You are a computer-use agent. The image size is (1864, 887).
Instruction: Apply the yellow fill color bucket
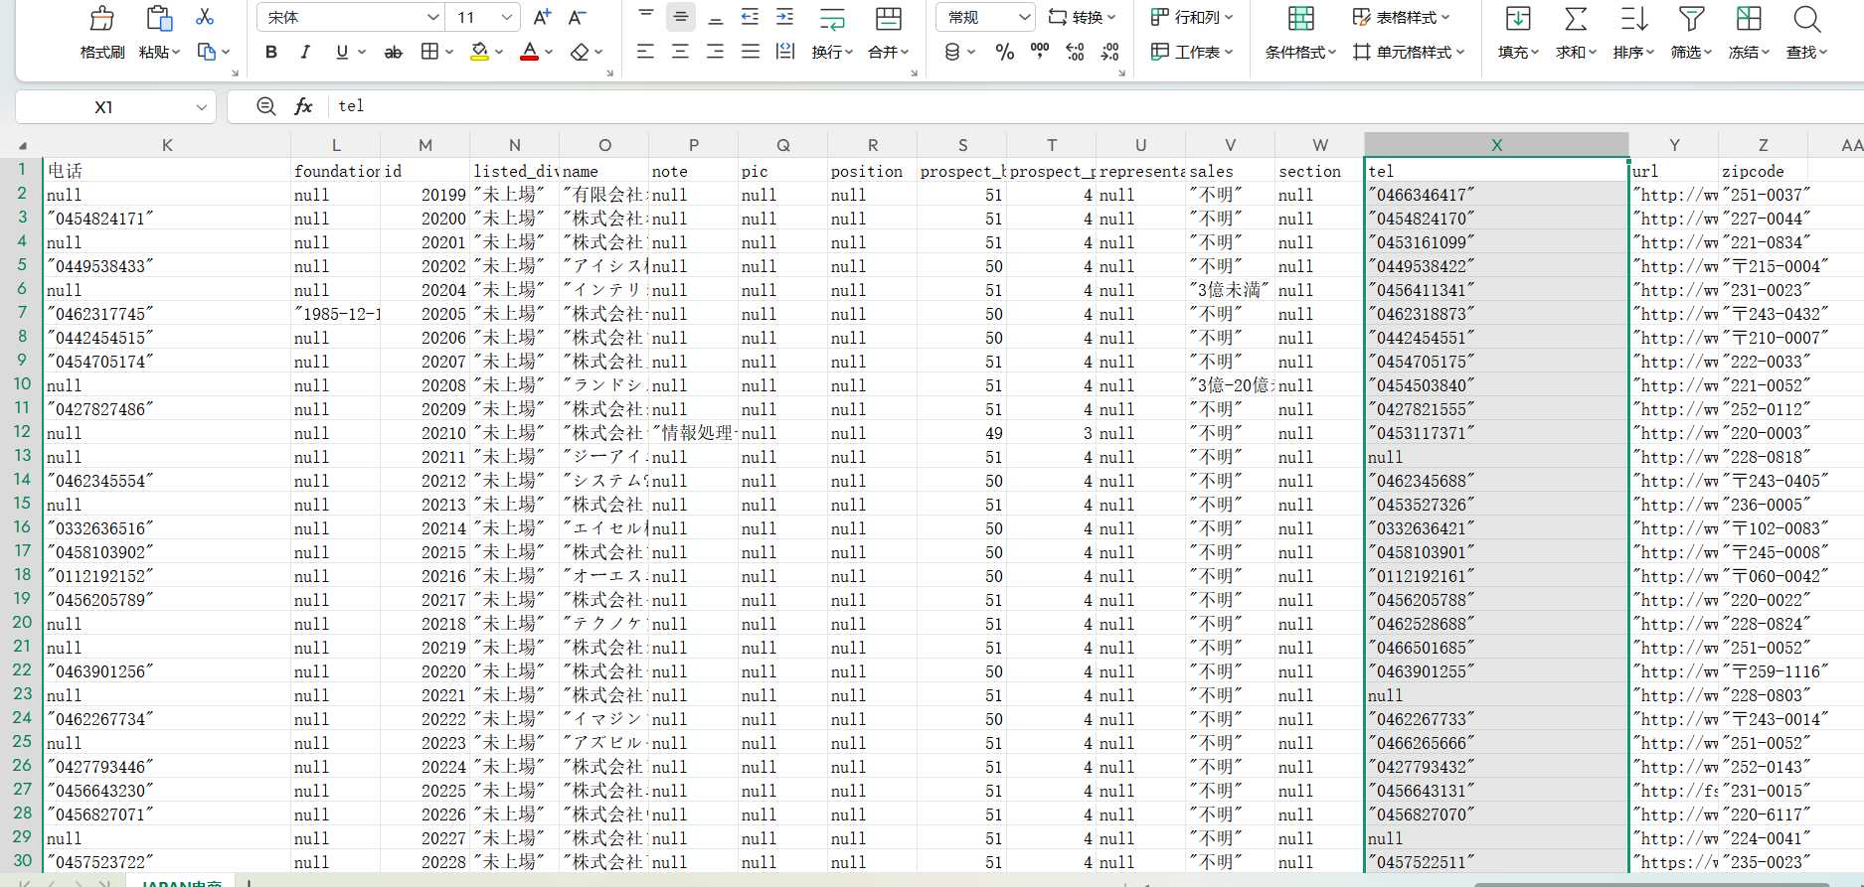(x=480, y=52)
